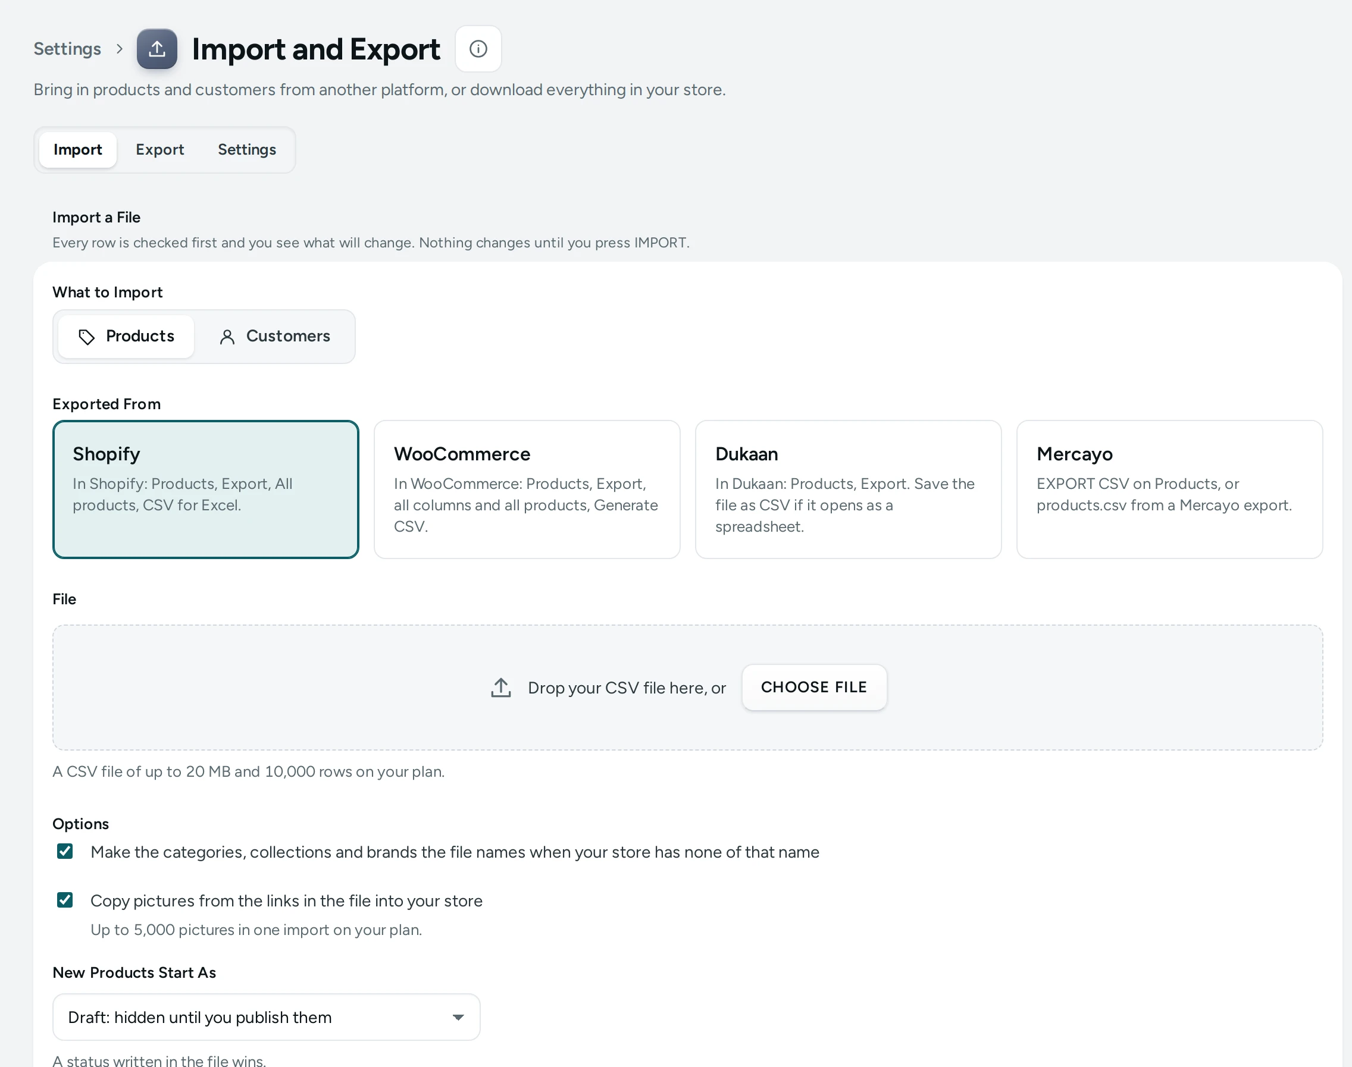Choose WooCommerce as the export source

tap(527, 489)
